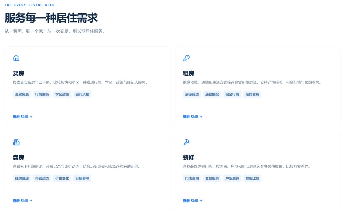This screenshot has width=346, height=216.
Task: Click the arrow icon in the 租房 card's 查看 Skill link
Action: [x=201, y=117]
